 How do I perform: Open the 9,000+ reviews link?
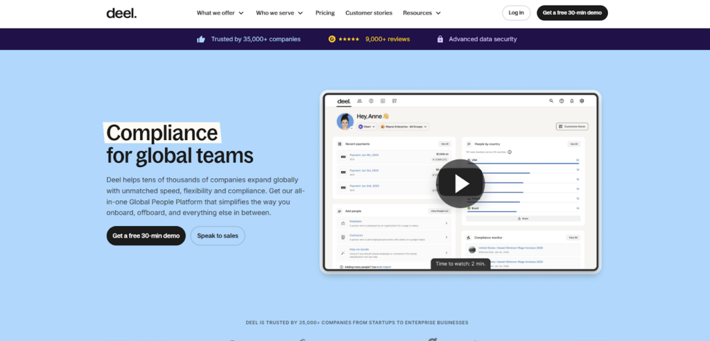coord(388,40)
